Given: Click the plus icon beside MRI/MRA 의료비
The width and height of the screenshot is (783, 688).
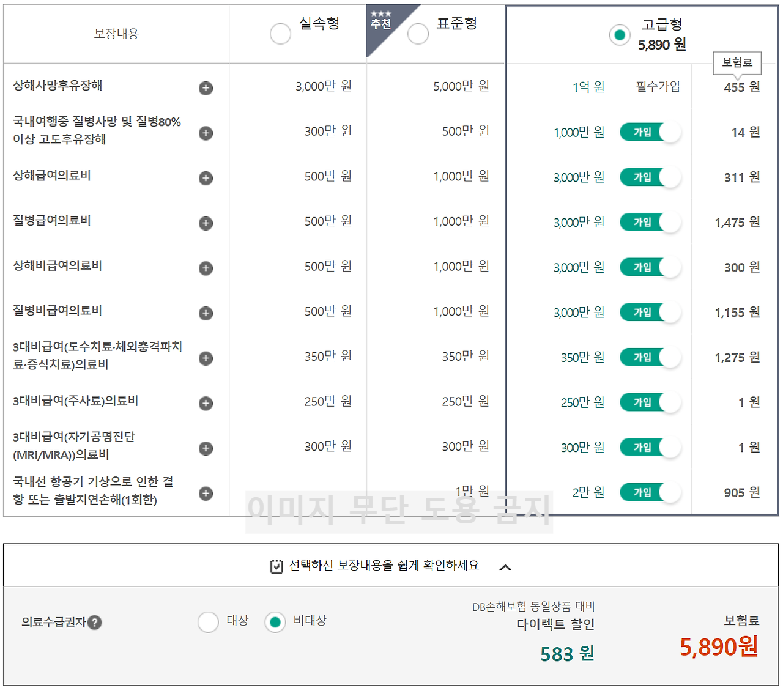Looking at the screenshot, I should click(206, 448).
